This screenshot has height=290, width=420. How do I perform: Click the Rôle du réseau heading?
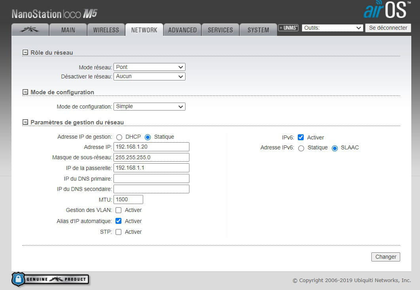click(x=52, y=53)
